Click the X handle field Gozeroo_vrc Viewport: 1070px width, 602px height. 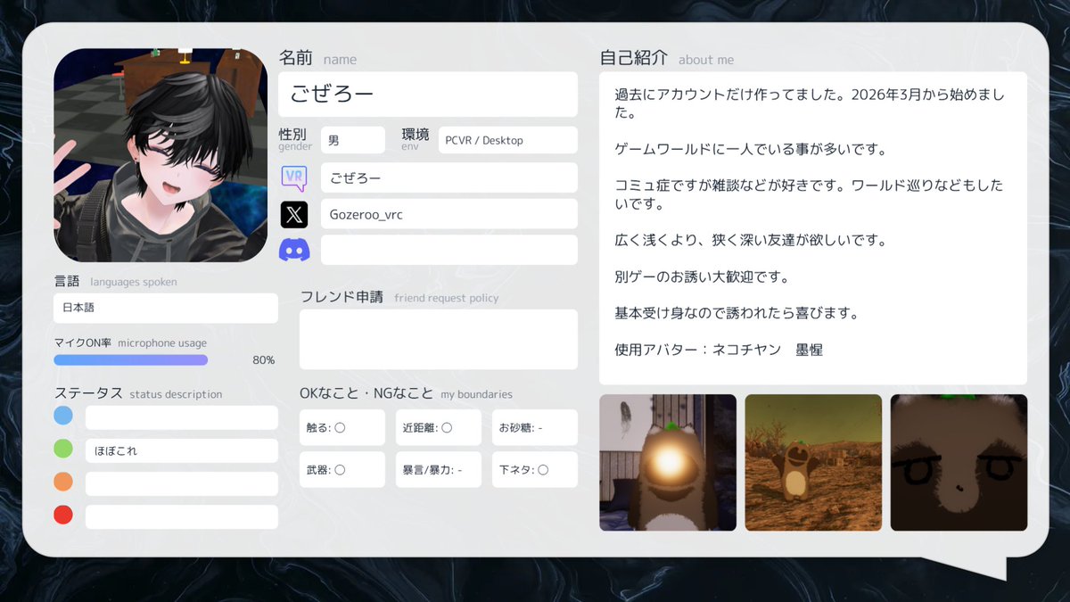(x=449, y=214)
